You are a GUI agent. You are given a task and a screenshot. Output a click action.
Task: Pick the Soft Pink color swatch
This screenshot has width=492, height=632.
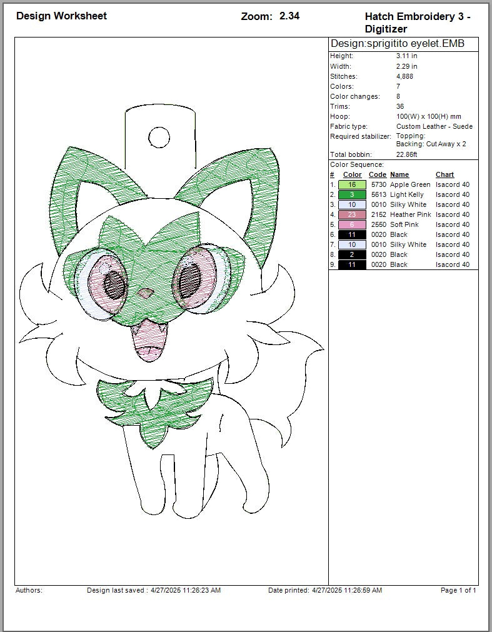352,224
